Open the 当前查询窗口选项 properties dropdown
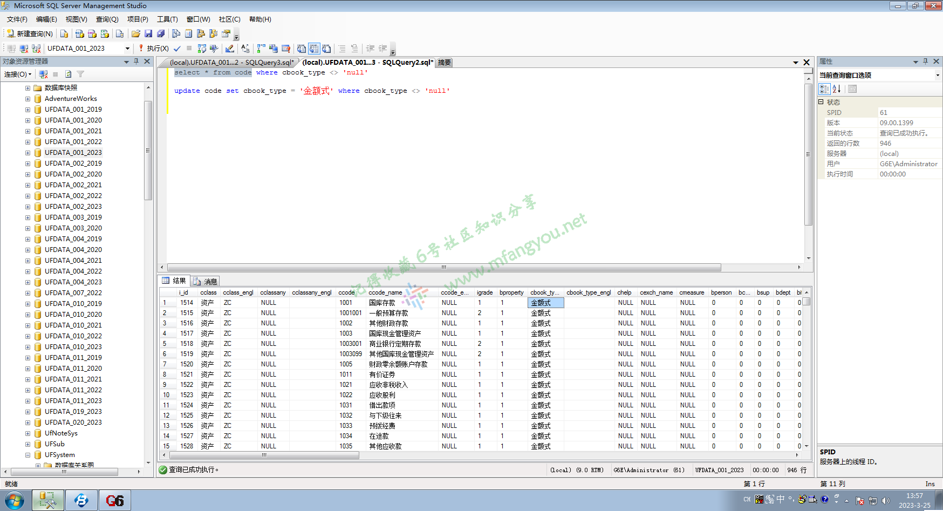The height and width of the screenshot is (511, 943). click(938, 76)
